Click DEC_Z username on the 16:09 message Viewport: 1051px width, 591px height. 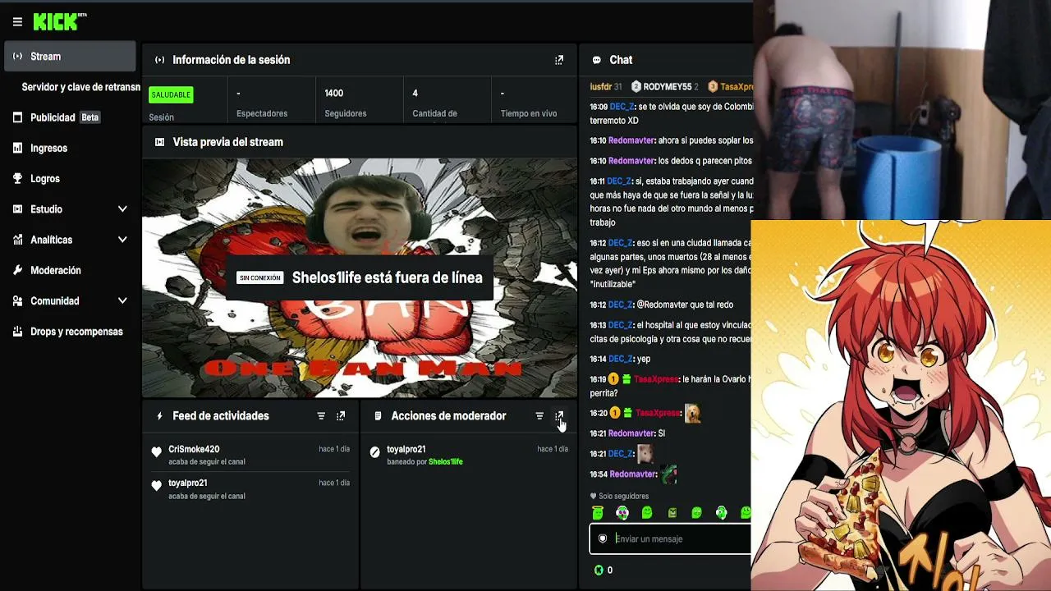[x=622, y=107]
